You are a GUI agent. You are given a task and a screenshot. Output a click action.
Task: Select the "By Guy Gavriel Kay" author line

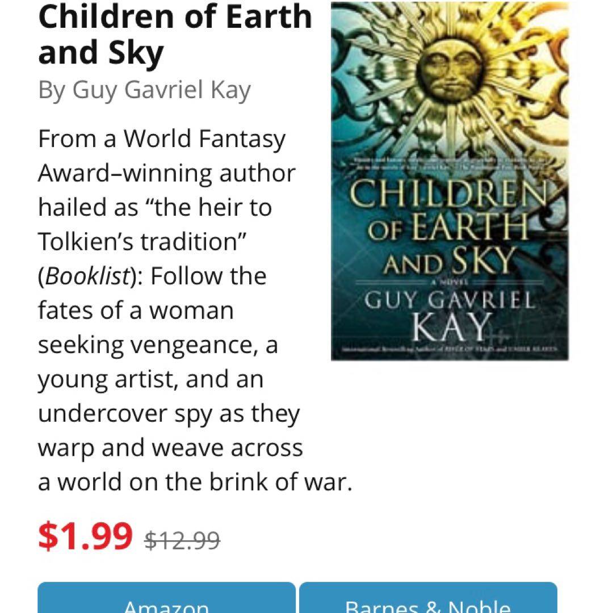click(x=144, y=90)
